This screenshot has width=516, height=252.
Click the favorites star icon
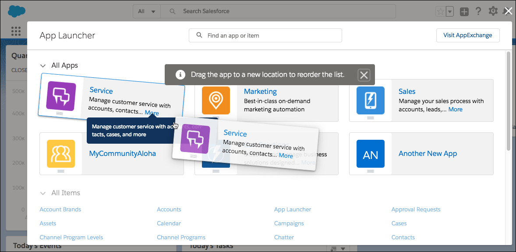coord(440,12)
